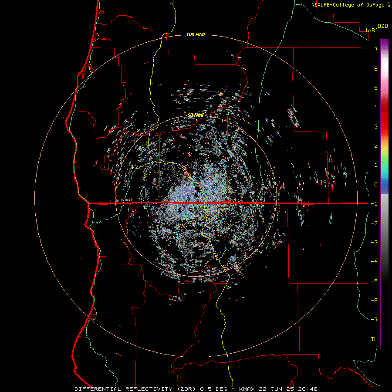
Task: Click the positive "5" value on the color scale
Action: [x=376, y=88]
